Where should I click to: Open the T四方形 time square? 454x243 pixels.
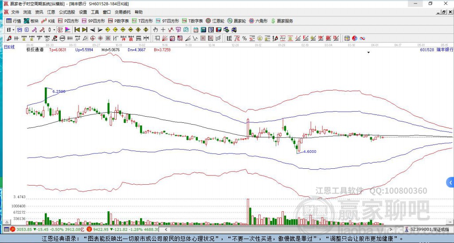coord(142,21)
